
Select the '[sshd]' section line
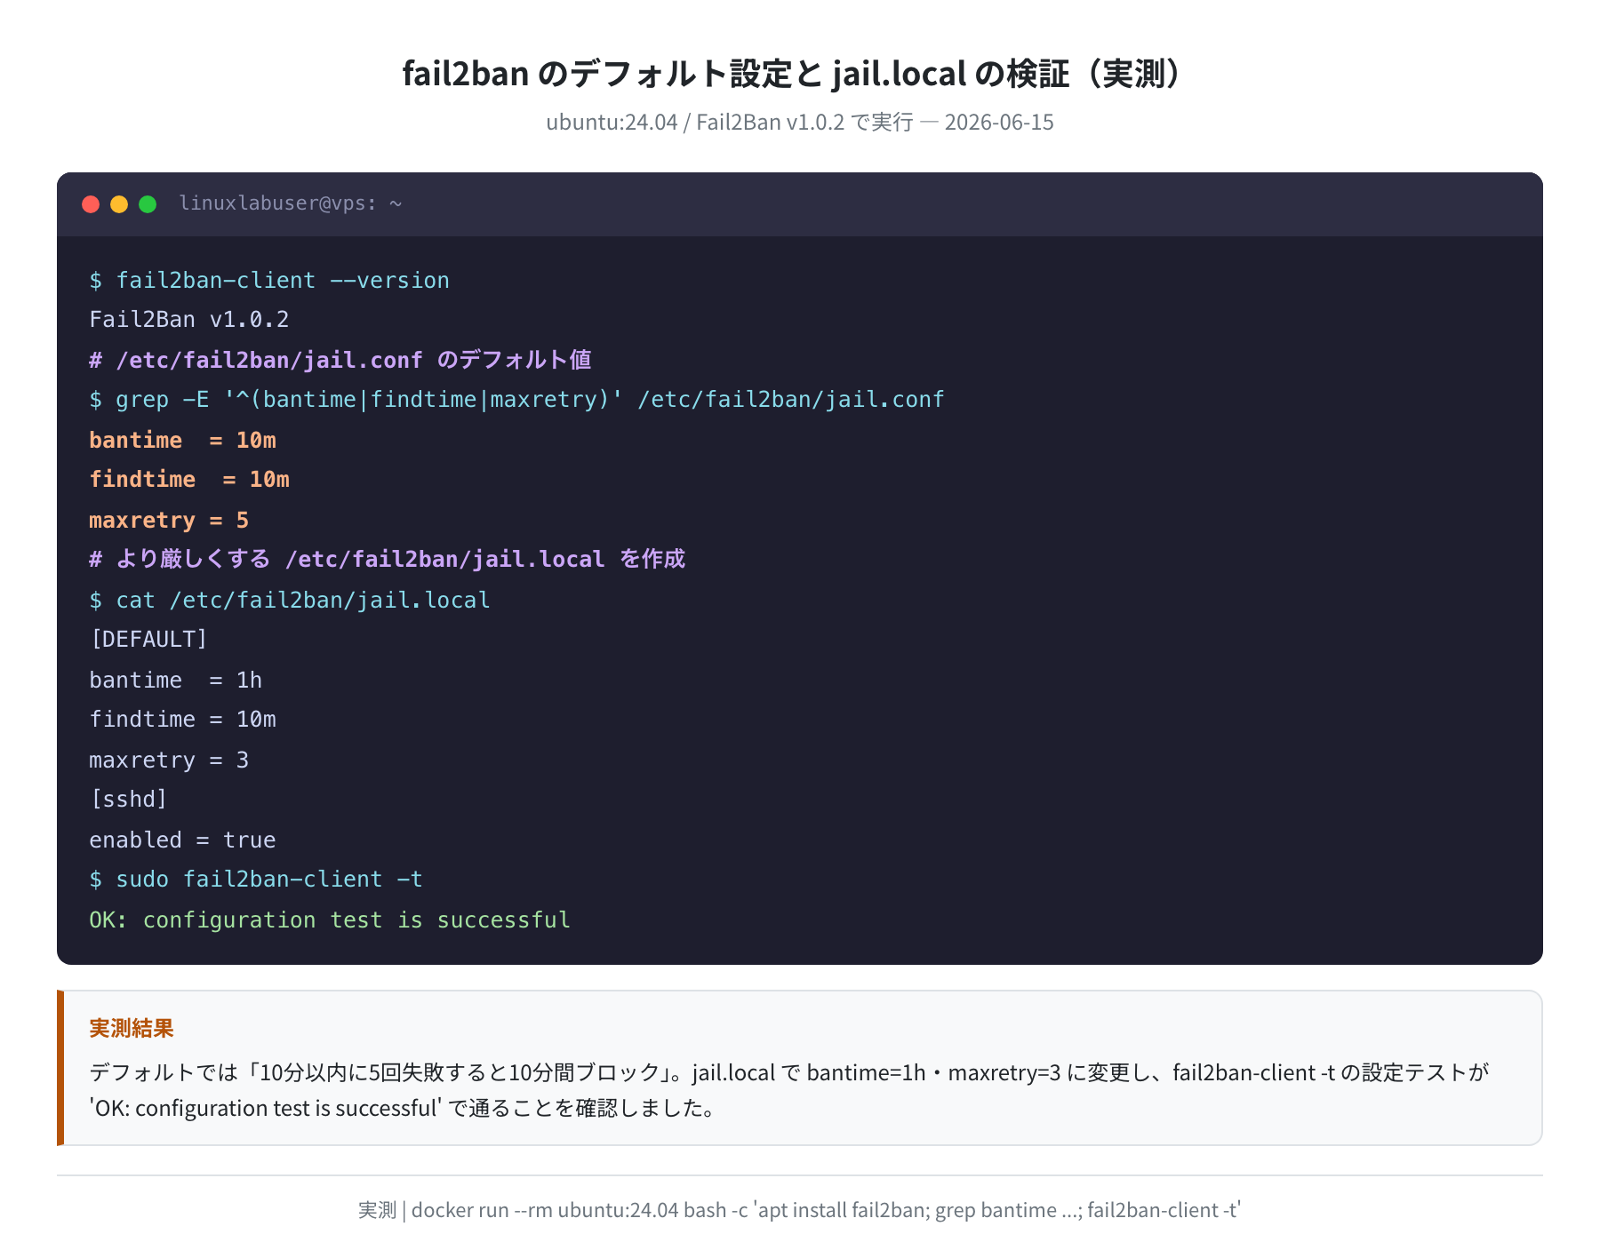point(128,800)
